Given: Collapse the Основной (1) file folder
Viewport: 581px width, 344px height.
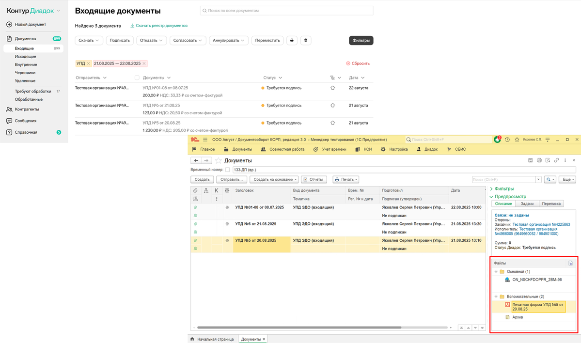Looking at the screenshot, I should (x=496, y=272).
